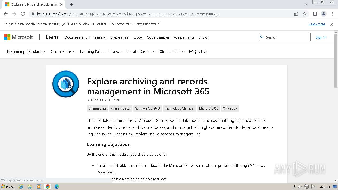
Task: Open Courses link
Action: tap(115, 51)
